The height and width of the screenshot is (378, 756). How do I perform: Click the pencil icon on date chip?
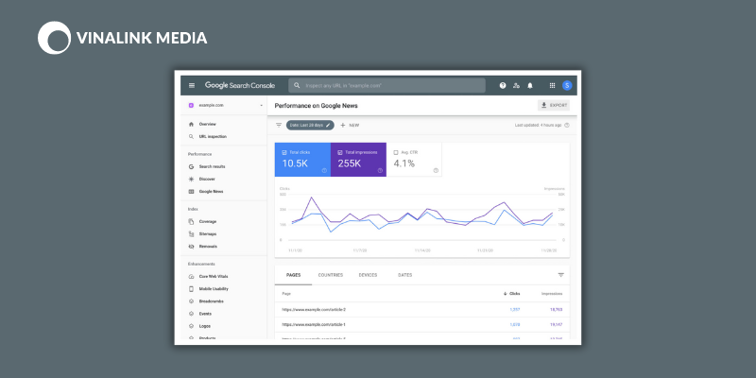328,125
